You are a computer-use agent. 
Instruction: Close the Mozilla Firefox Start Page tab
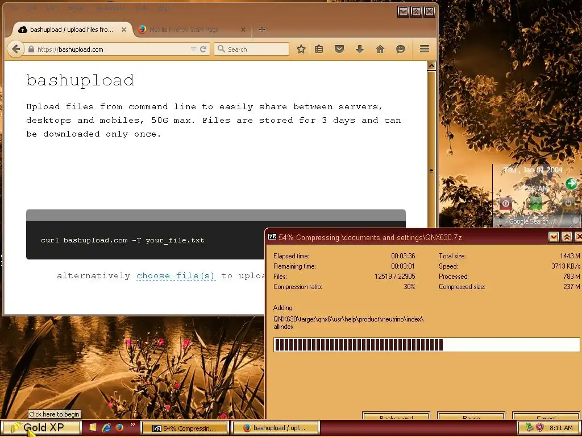coord(243,30)
